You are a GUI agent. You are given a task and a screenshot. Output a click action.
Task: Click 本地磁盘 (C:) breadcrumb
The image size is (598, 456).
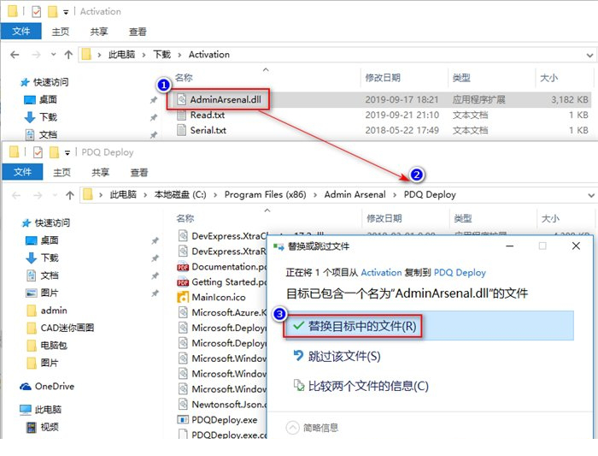pos(180,195)
